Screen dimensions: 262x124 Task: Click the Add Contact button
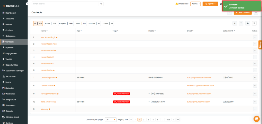pos(243,13)
